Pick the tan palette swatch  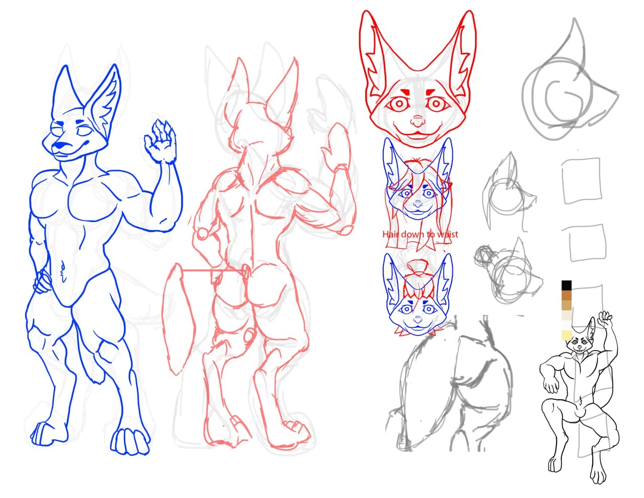click(567, 305)
